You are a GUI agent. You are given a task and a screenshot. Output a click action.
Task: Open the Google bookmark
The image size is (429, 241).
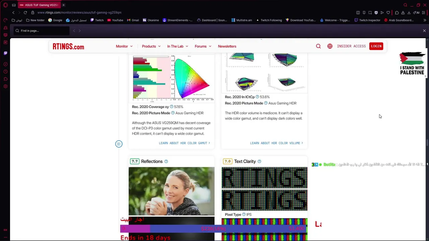click(x=55, y=20)
